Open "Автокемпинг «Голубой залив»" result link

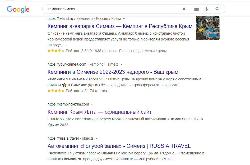pyautogui.click(x=119, y=146)
